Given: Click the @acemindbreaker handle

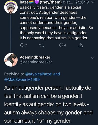Looking at the screenshot, I should 36,62.
